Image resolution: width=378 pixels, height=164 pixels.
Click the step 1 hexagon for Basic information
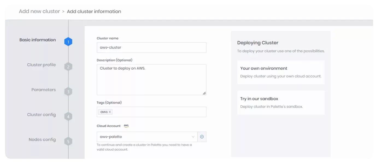click(68, 42)
